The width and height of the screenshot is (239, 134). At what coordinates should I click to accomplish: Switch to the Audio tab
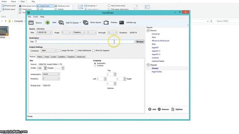[x=53, y=57]
